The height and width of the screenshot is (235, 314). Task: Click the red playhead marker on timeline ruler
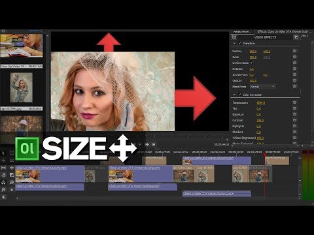265,154
